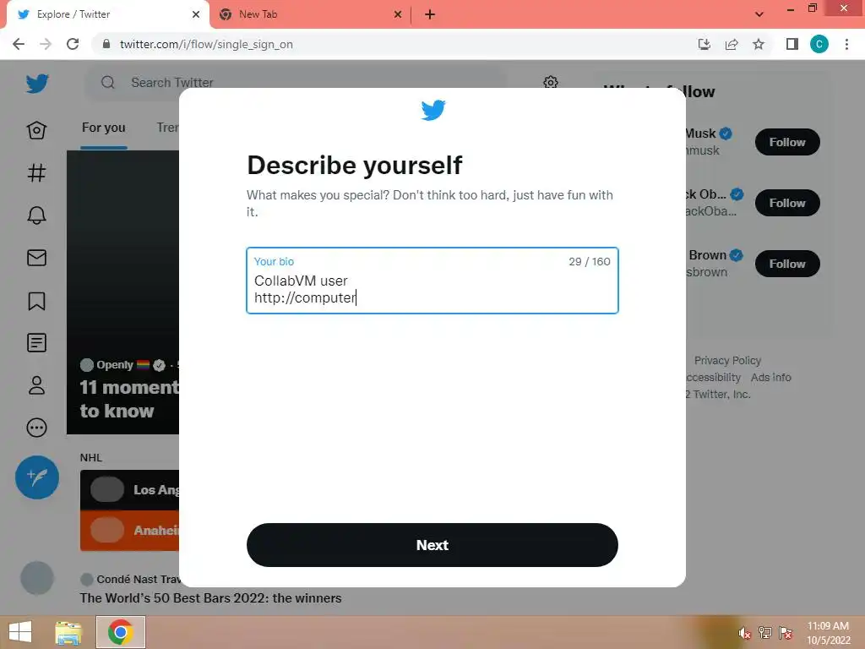Open the Privacy Policy link
Viewport: 865px width, 649px height.
(727, 360)
